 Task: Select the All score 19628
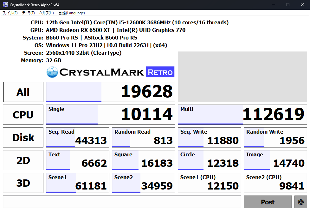(111, 92)
